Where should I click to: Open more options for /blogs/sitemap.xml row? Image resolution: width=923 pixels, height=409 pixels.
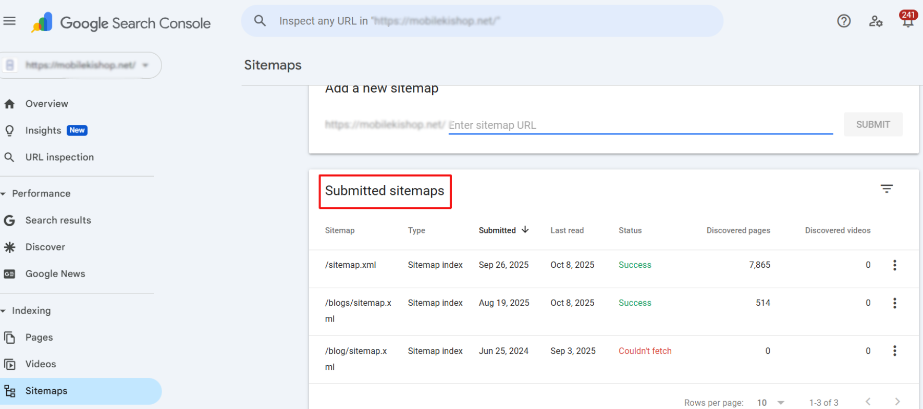[894, 303]
